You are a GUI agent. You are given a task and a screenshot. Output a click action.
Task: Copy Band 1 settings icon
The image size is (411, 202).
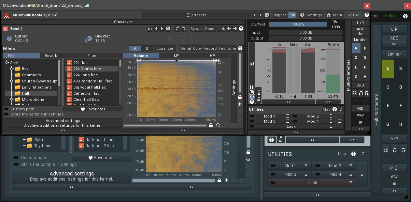(x=178, y=29)
